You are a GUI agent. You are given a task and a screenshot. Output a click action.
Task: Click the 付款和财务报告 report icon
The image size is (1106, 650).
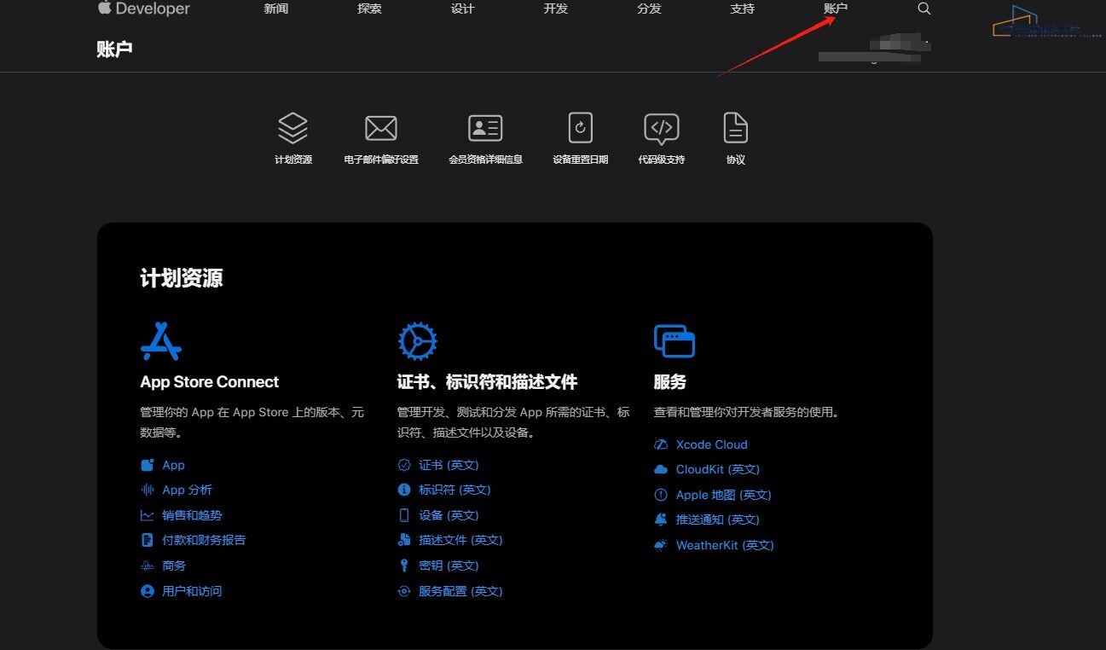tap(148, 540)
